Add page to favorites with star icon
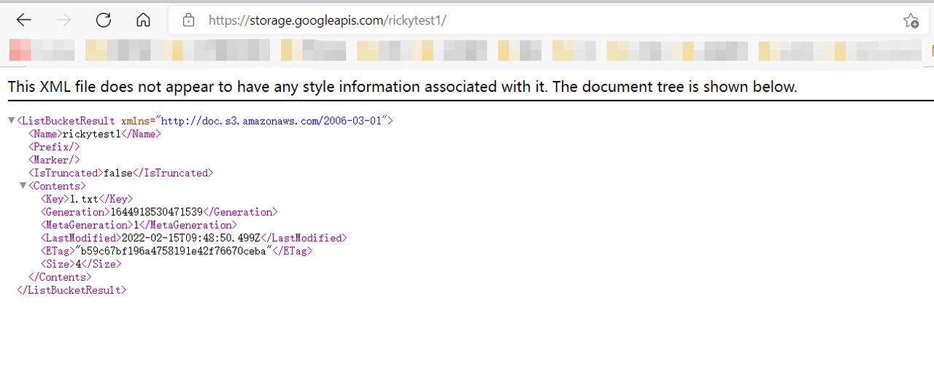934x366 pixels. (x=911, y=20)
